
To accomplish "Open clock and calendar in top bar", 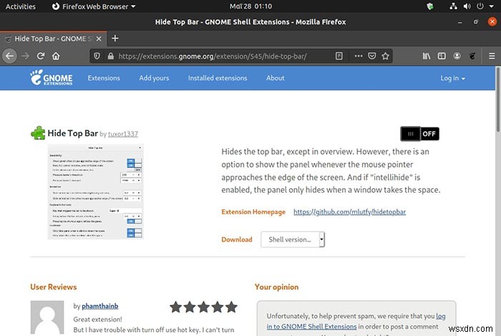I will [x=250, y=6].
